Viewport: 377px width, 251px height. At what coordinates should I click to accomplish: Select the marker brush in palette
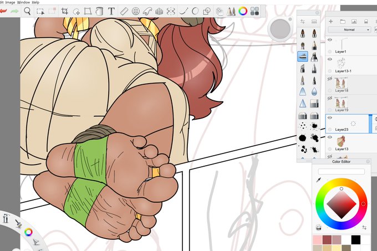[x=314, y=57]
